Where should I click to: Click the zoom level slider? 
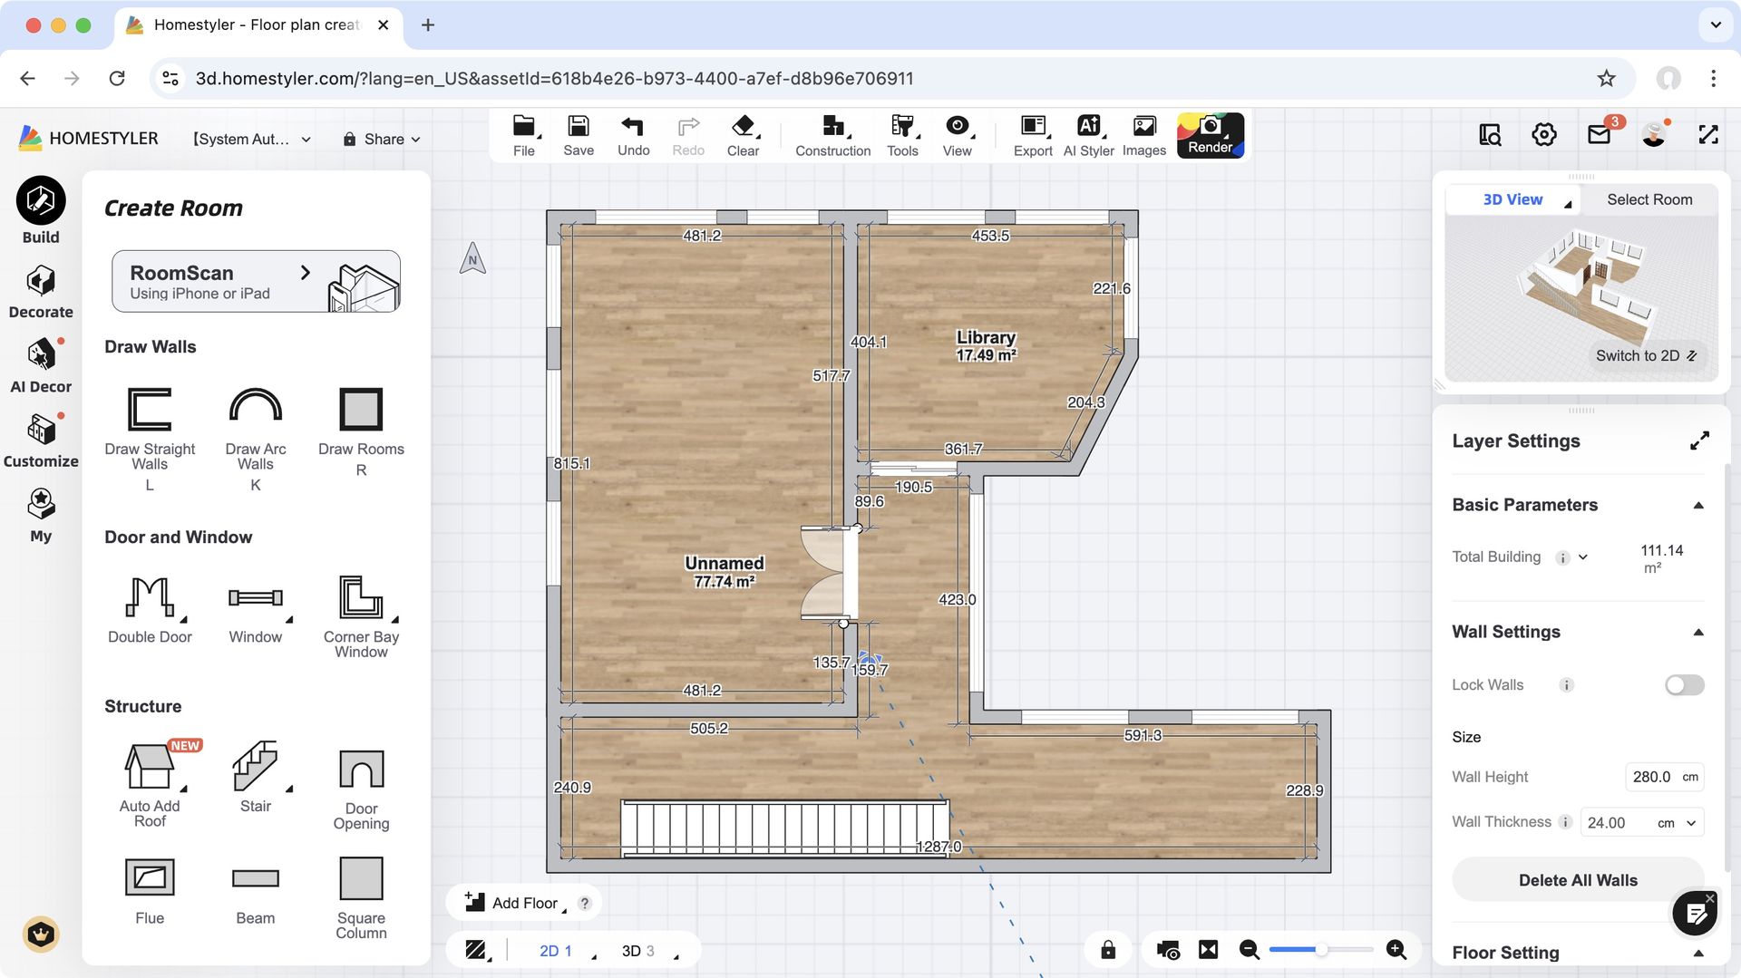click(1321, 950)
